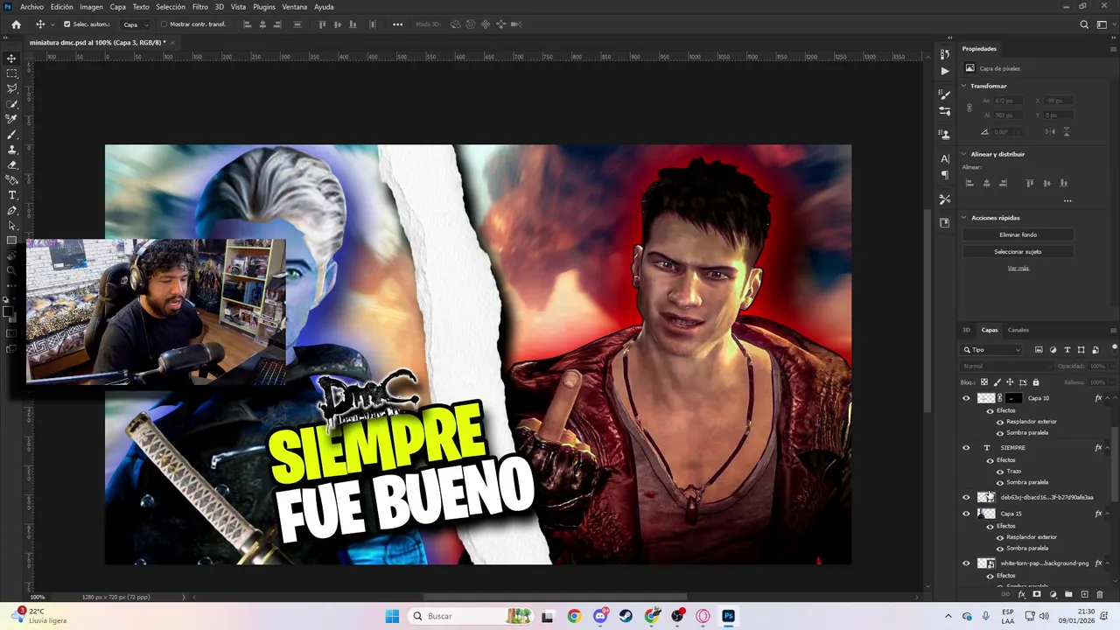Select the Path Selection arrow tool

click(11, 226)
